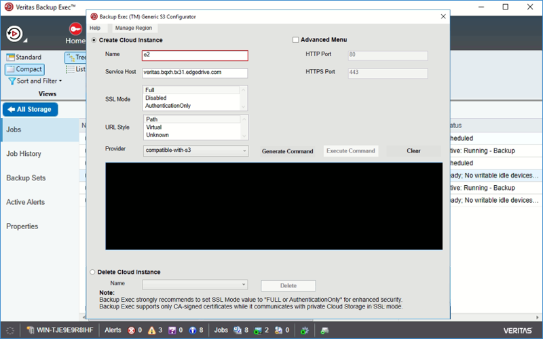Click the gear services icon in status bar
543x339 pixels.
[x=304, y=330]
